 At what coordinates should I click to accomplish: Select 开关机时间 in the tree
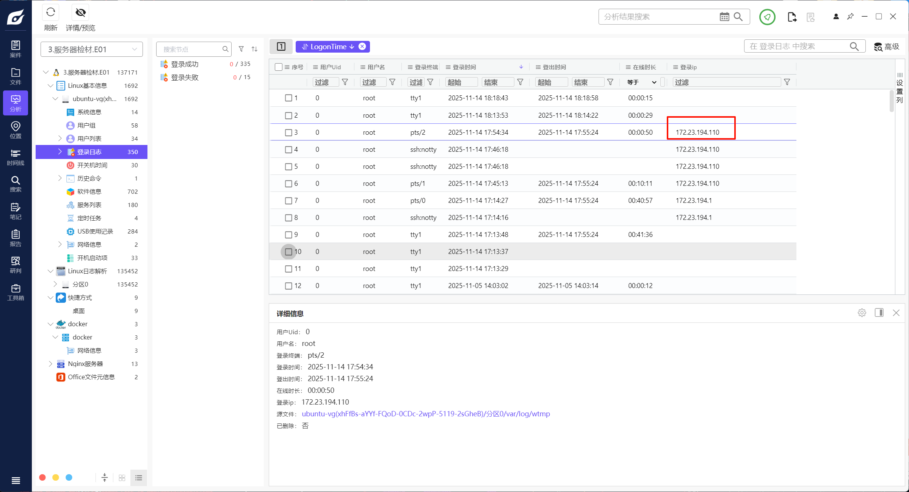coord(92,165)
